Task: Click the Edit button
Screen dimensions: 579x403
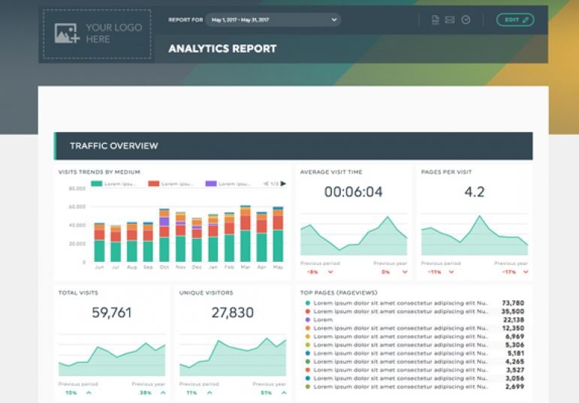Action: (x=515, y=20)
